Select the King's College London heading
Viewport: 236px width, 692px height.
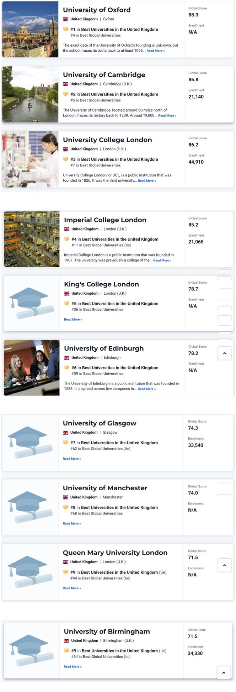101,284
